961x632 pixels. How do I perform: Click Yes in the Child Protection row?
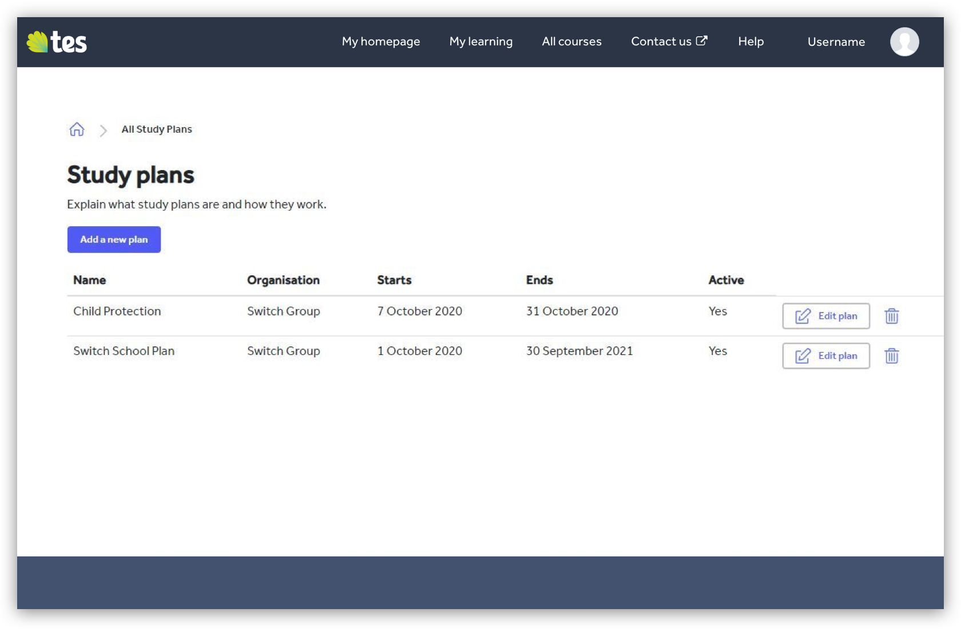click(x=718, y=311)
